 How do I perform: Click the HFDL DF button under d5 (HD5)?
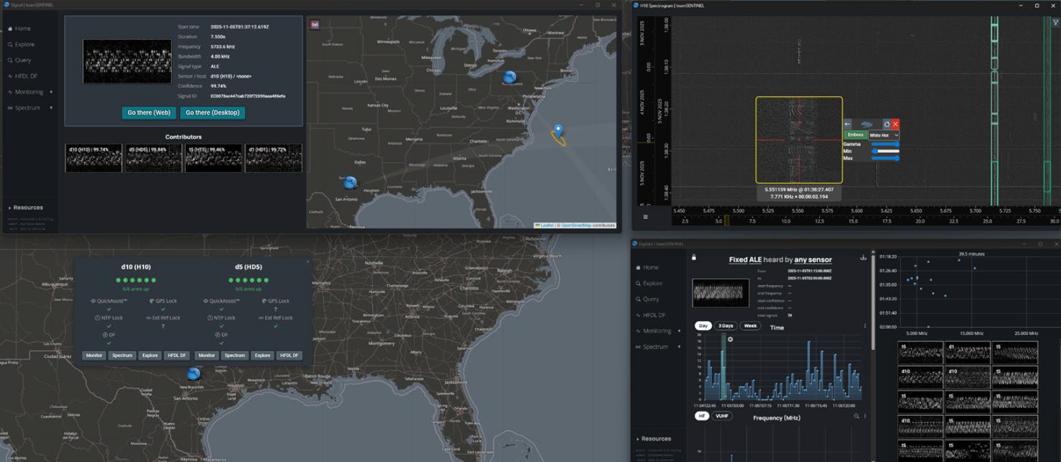[289, 355]
